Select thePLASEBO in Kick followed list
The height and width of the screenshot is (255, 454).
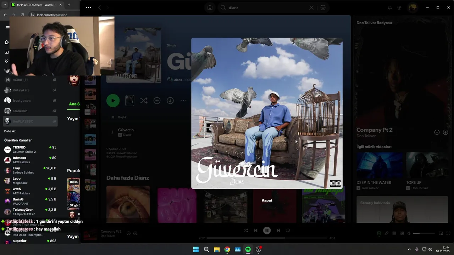coord(30,121)
